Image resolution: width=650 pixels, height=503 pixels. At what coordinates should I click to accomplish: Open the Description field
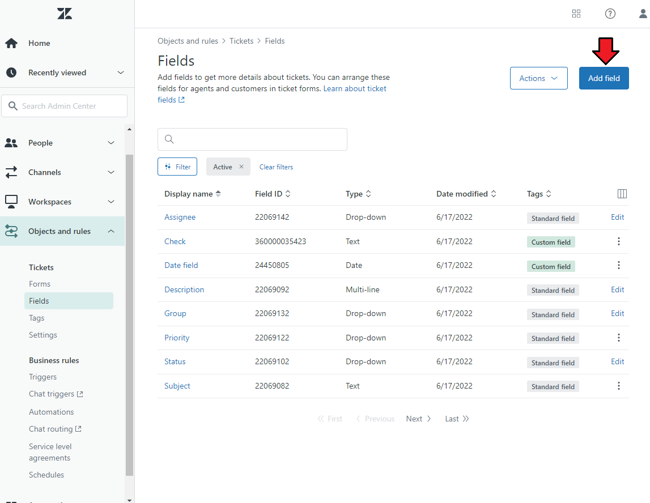184,289
